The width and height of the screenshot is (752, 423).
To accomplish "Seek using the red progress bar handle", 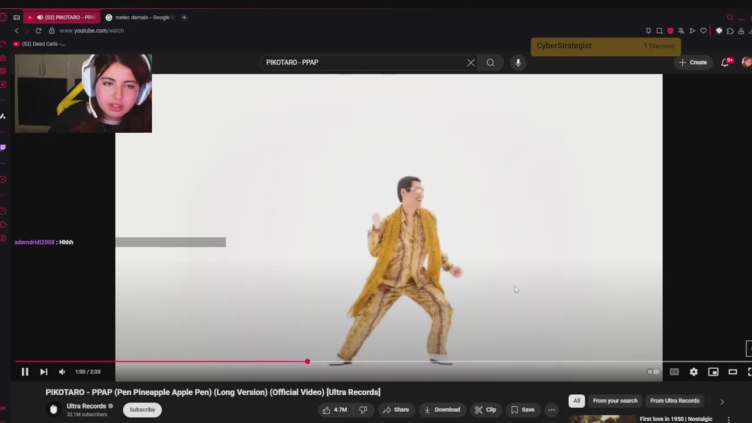I will tap(307, 361).
